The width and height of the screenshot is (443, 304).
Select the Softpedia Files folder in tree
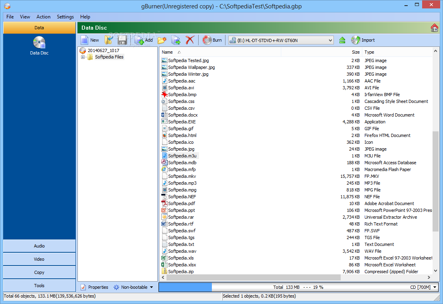click(109, 57)
